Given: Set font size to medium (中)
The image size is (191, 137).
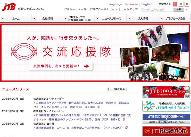Looking at the screenshot, I should (181, 4).
